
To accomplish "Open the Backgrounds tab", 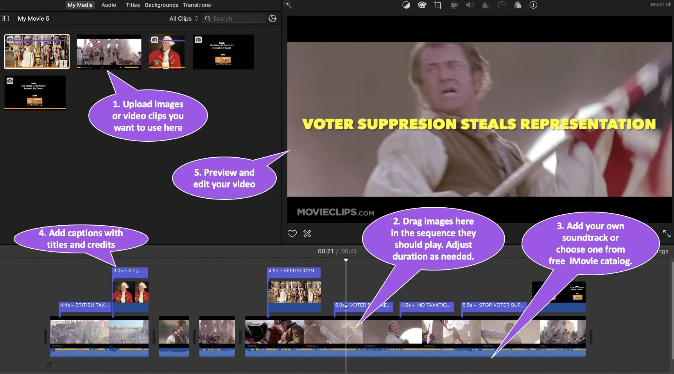I will 161,5.
